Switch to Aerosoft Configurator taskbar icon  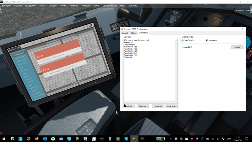135,139
